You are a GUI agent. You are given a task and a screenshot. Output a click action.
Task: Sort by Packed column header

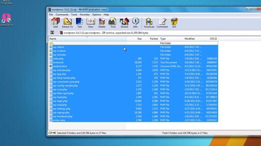150,39
